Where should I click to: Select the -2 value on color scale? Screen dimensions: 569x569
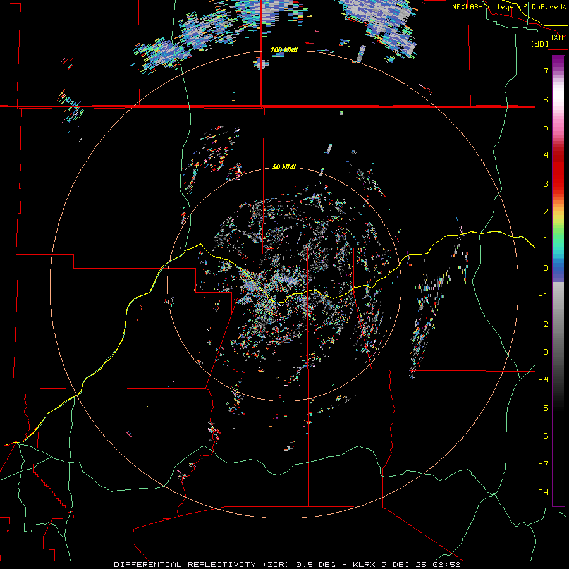[543, 324]
